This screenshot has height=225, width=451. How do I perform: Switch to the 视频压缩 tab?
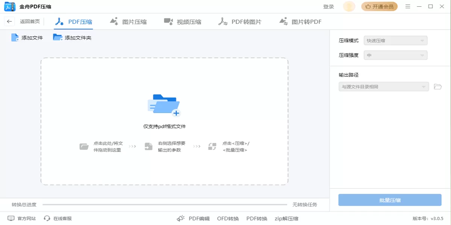[183, 22]
